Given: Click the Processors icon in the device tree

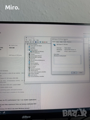Looking at the screenshot, I should [x=29, y=67].
